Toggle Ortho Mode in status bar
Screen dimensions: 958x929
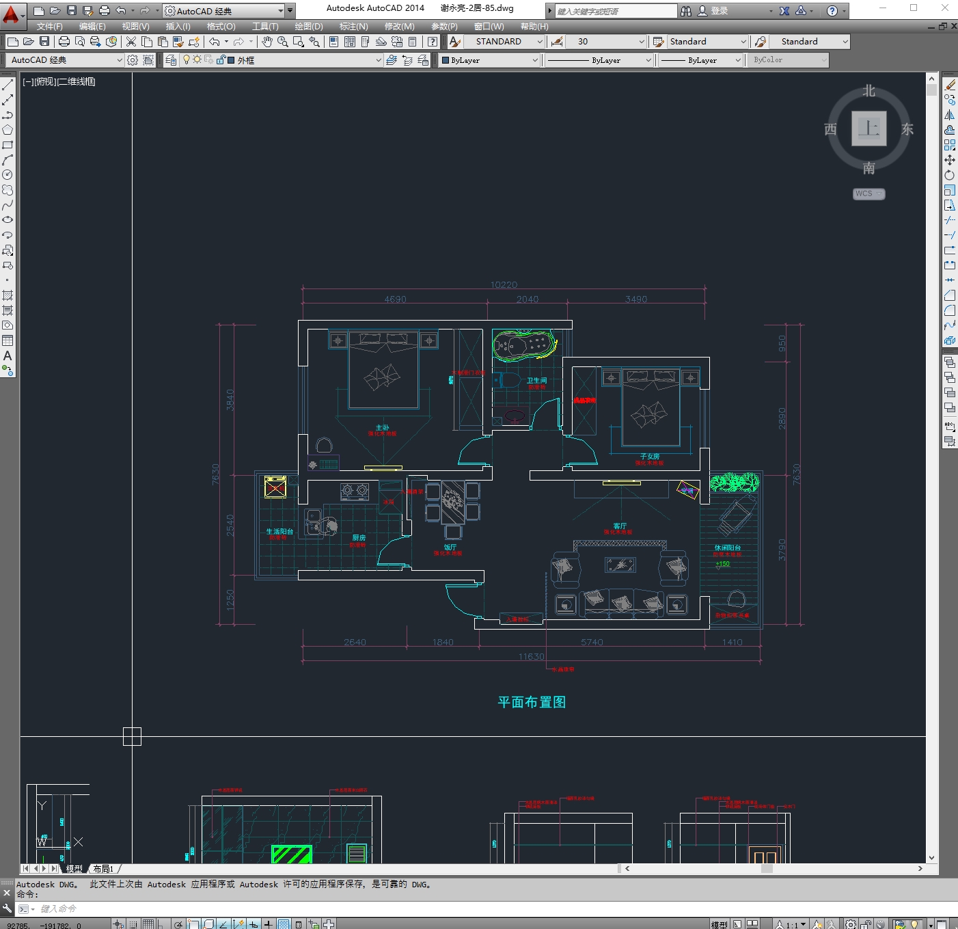162,924
